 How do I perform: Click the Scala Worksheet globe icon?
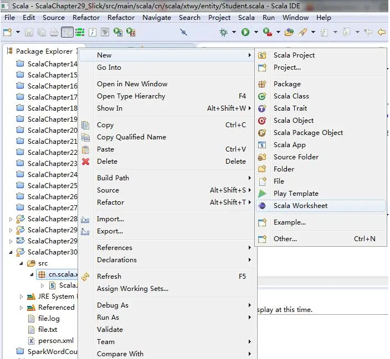(x=262, y=206)
